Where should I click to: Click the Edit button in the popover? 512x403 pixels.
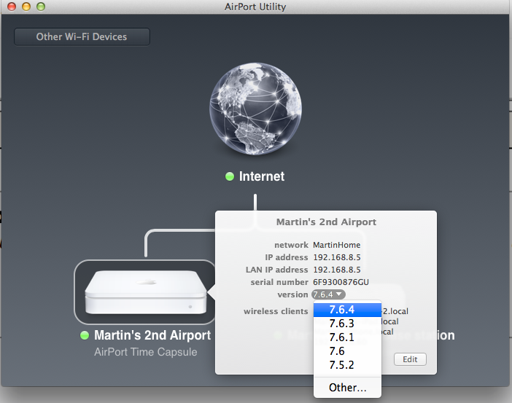pyautogui.click(x=410, y=359)
